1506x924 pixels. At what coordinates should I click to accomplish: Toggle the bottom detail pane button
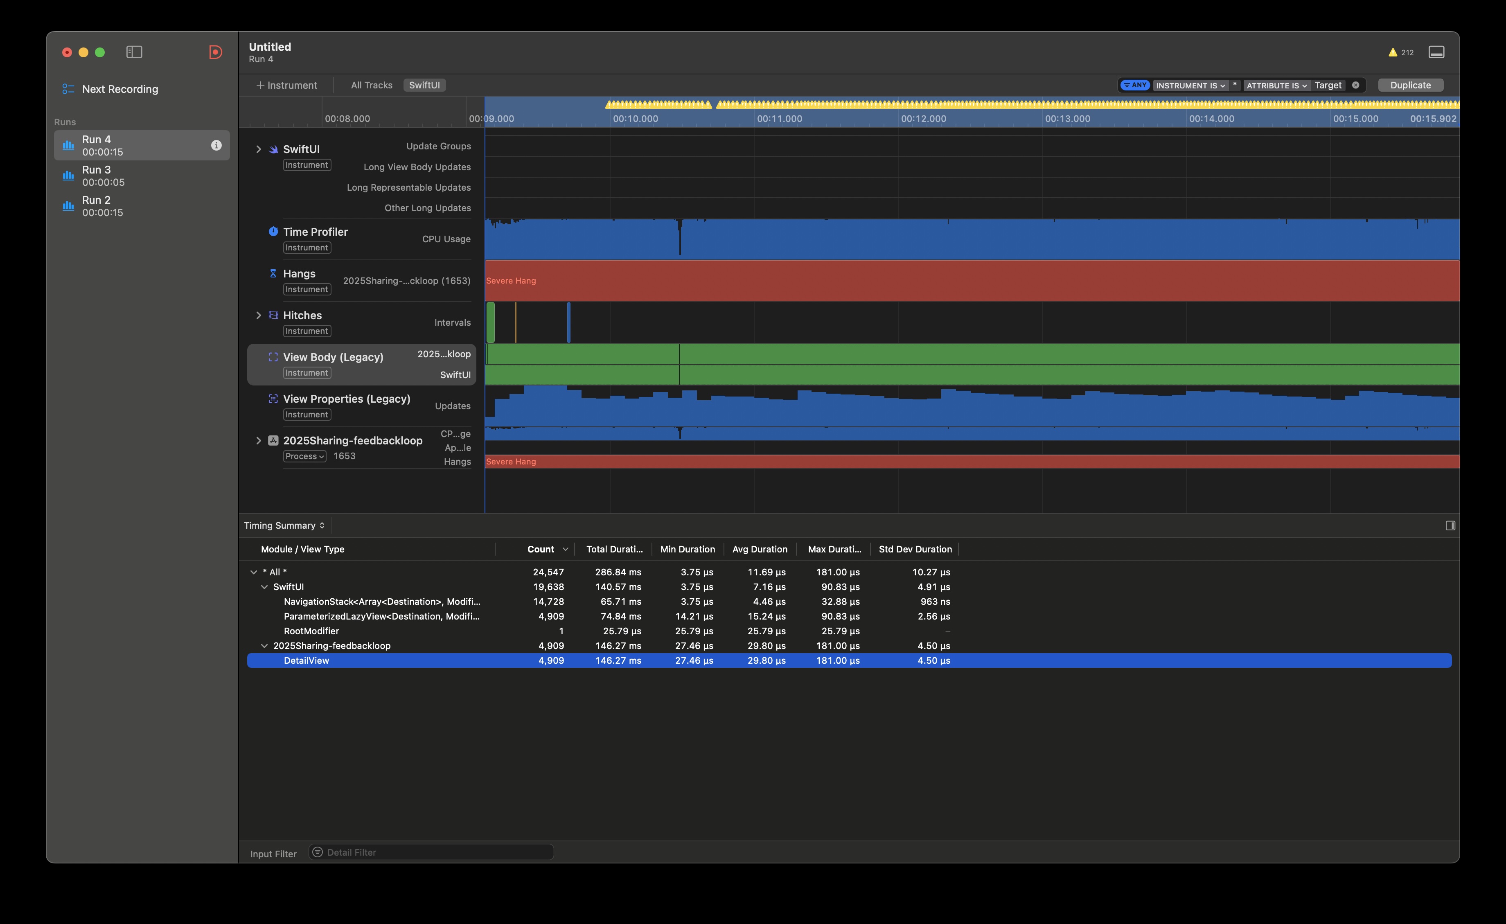[1436, 52]
